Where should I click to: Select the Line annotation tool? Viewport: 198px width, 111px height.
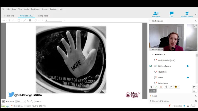(x=13, y=20)
